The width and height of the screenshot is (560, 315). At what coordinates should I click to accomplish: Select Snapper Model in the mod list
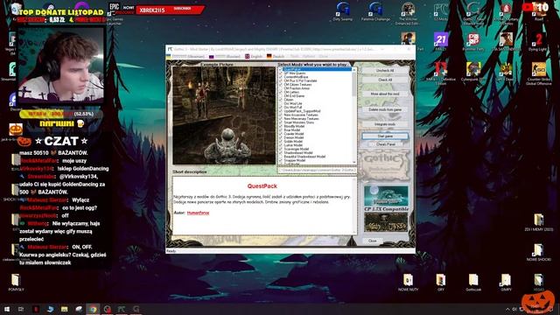(295, 160)
